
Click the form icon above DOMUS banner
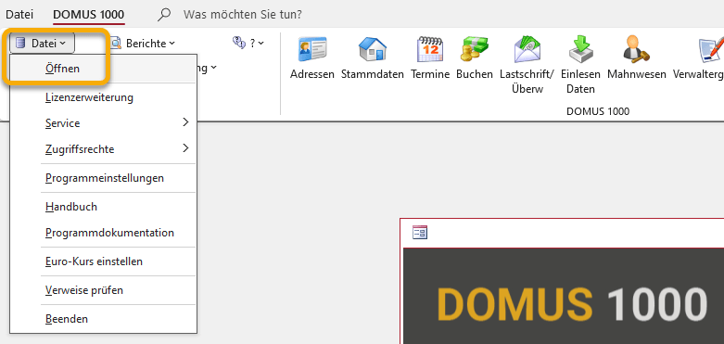(420, 232)
